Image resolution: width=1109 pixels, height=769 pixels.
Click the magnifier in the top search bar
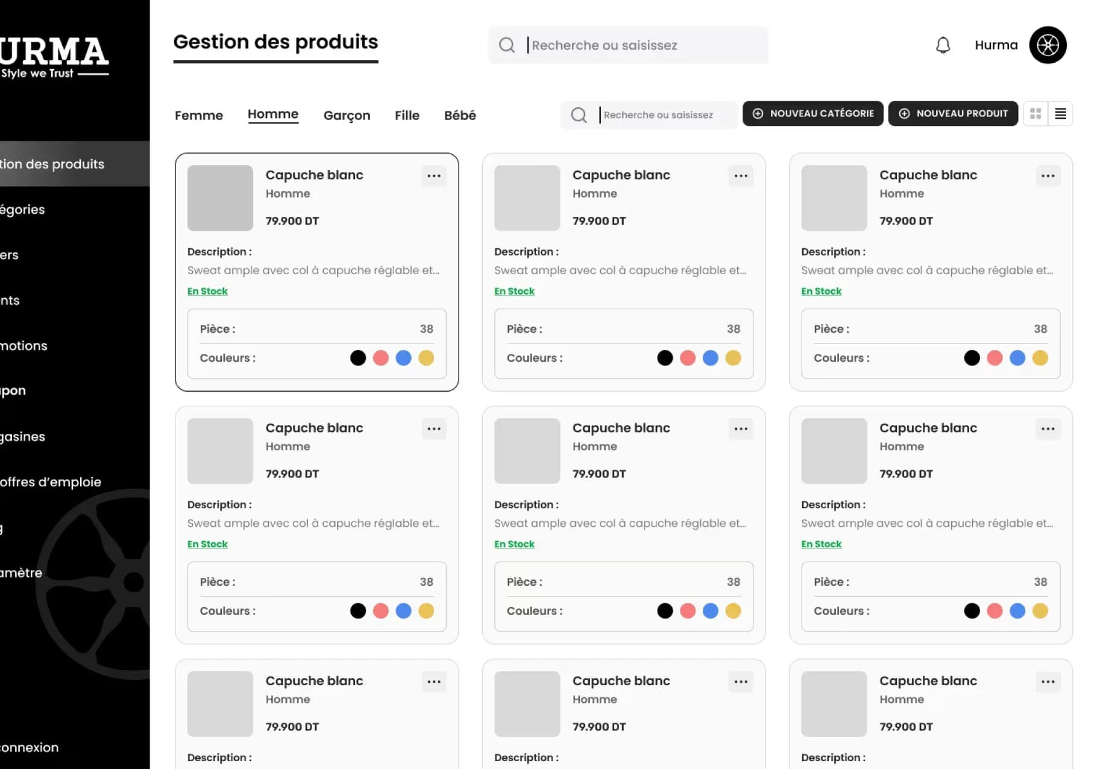coord(507,45)
